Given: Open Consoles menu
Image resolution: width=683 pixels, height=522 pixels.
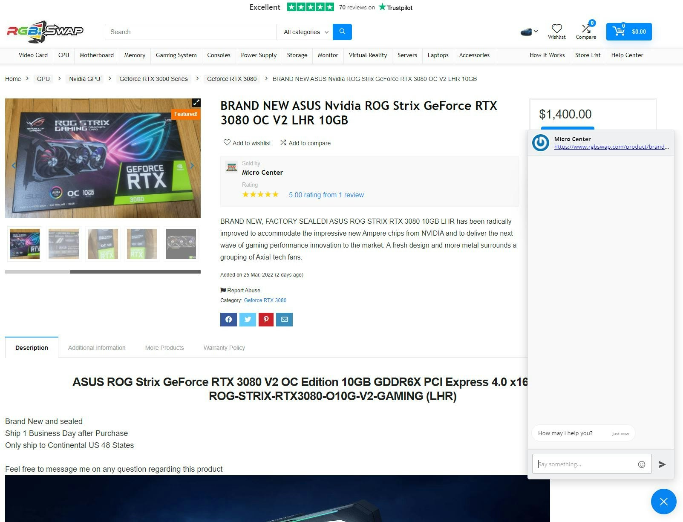Looking at the screenshot, I should tap(219, 55).
